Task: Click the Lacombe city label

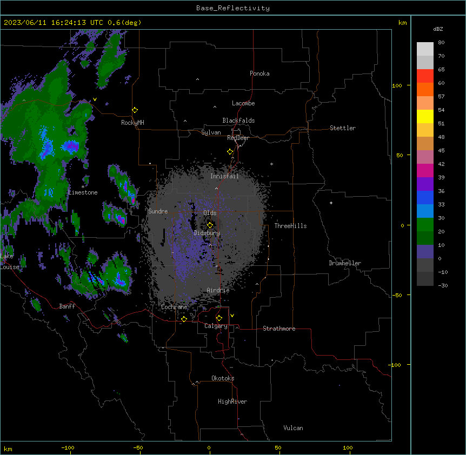Action: click(243, 103)
